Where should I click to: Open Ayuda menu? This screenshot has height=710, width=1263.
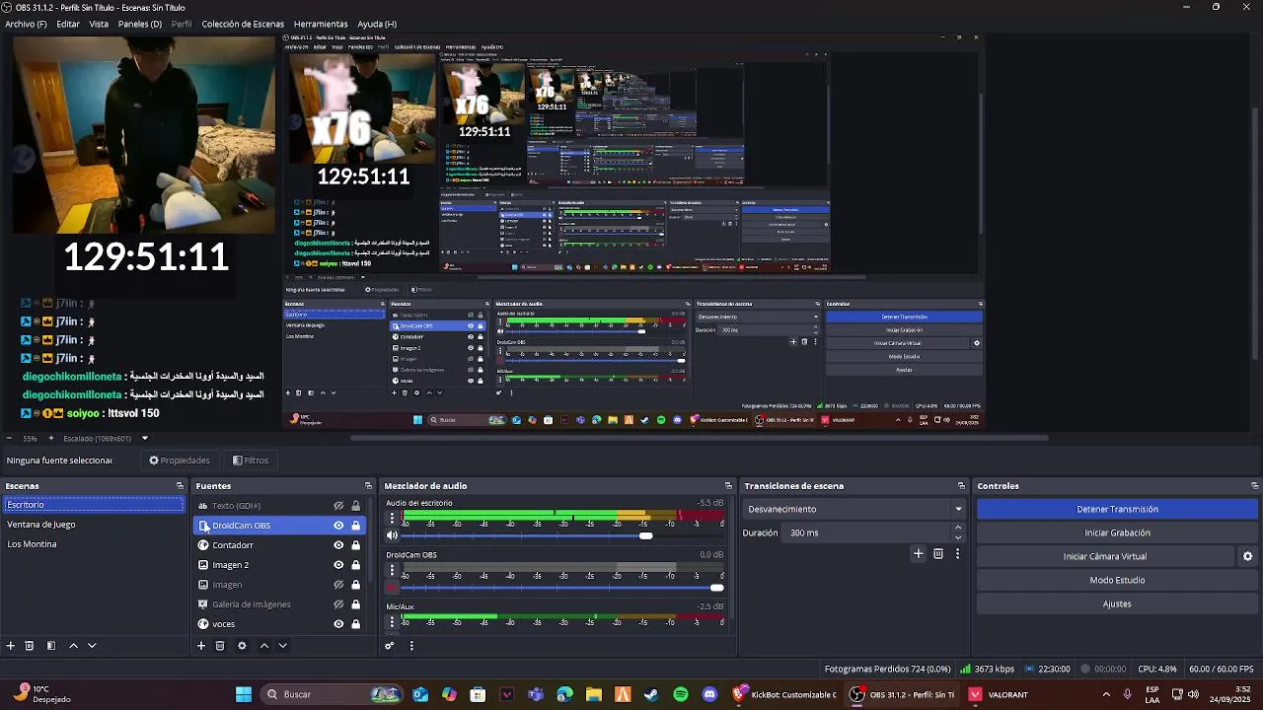[x=377, y=24]
